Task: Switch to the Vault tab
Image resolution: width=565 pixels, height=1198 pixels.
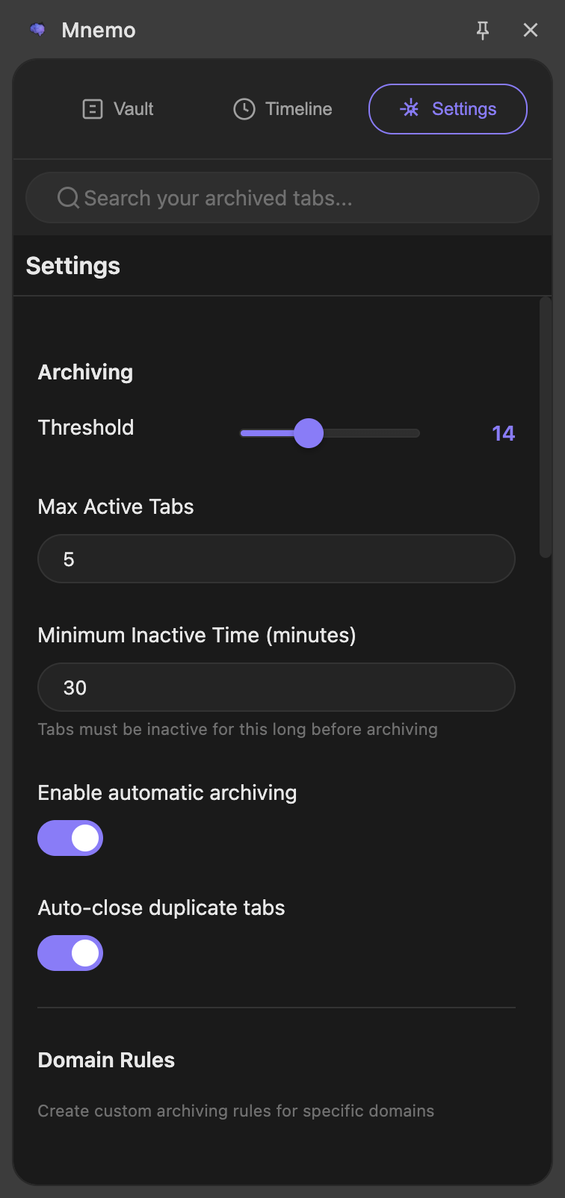Action: [117, 108]
